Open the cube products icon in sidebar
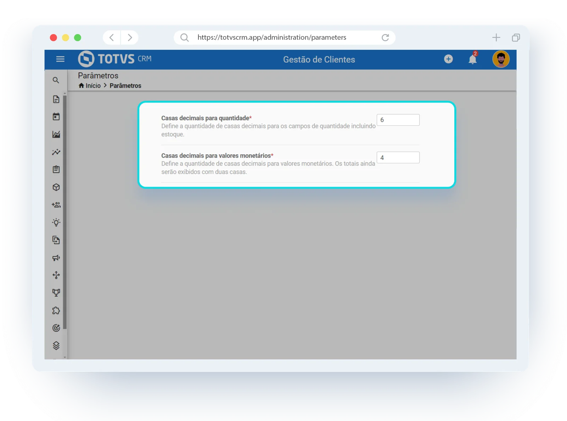The image size is (567, 421). click(x=56, y=187)
